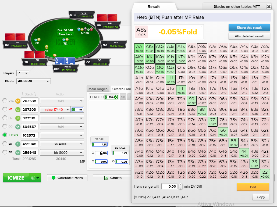Click the UTG 1.3 orange stack badge
The image size is (277, 207).
coord(18,101)
